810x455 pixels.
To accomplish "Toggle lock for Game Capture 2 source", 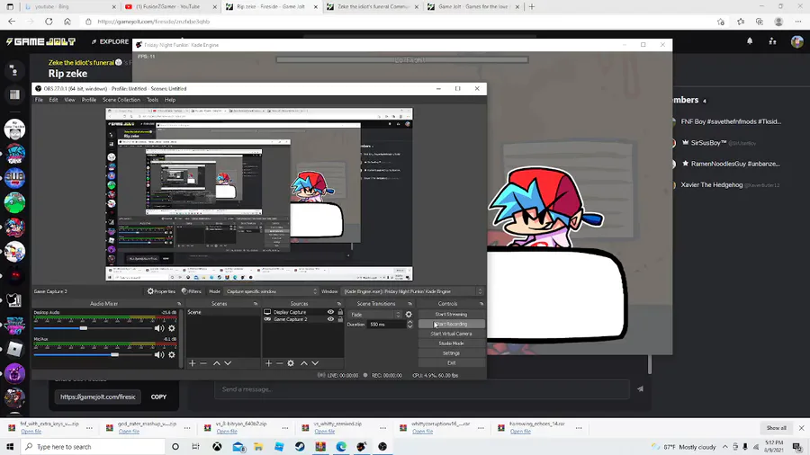I will tap(340, 319).
